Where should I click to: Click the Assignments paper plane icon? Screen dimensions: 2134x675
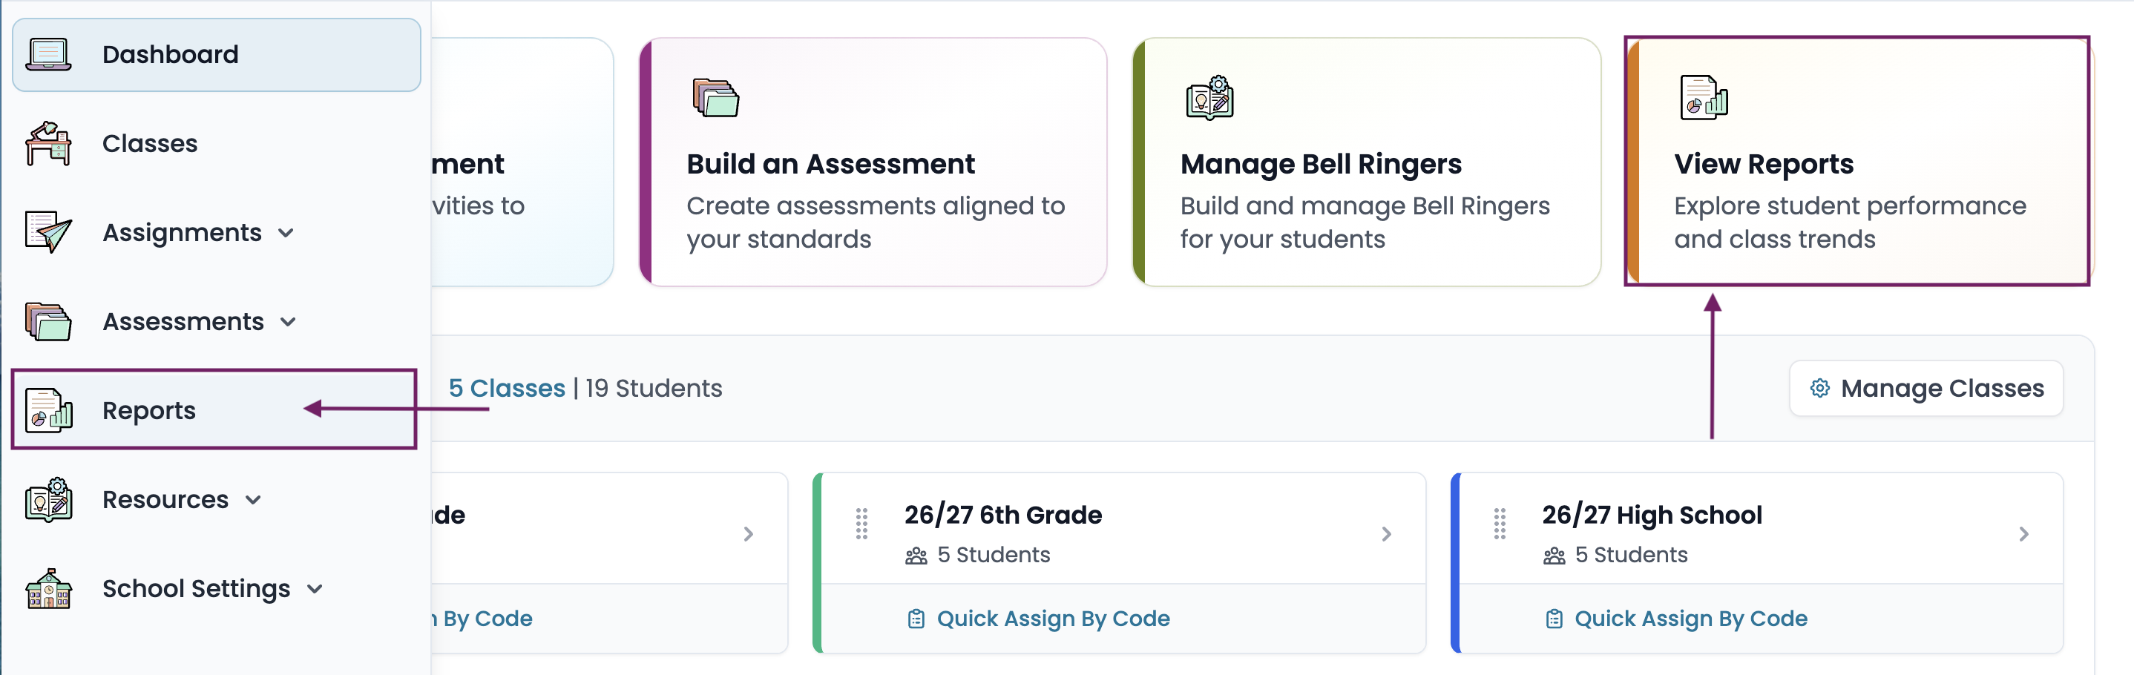[48, 232]
